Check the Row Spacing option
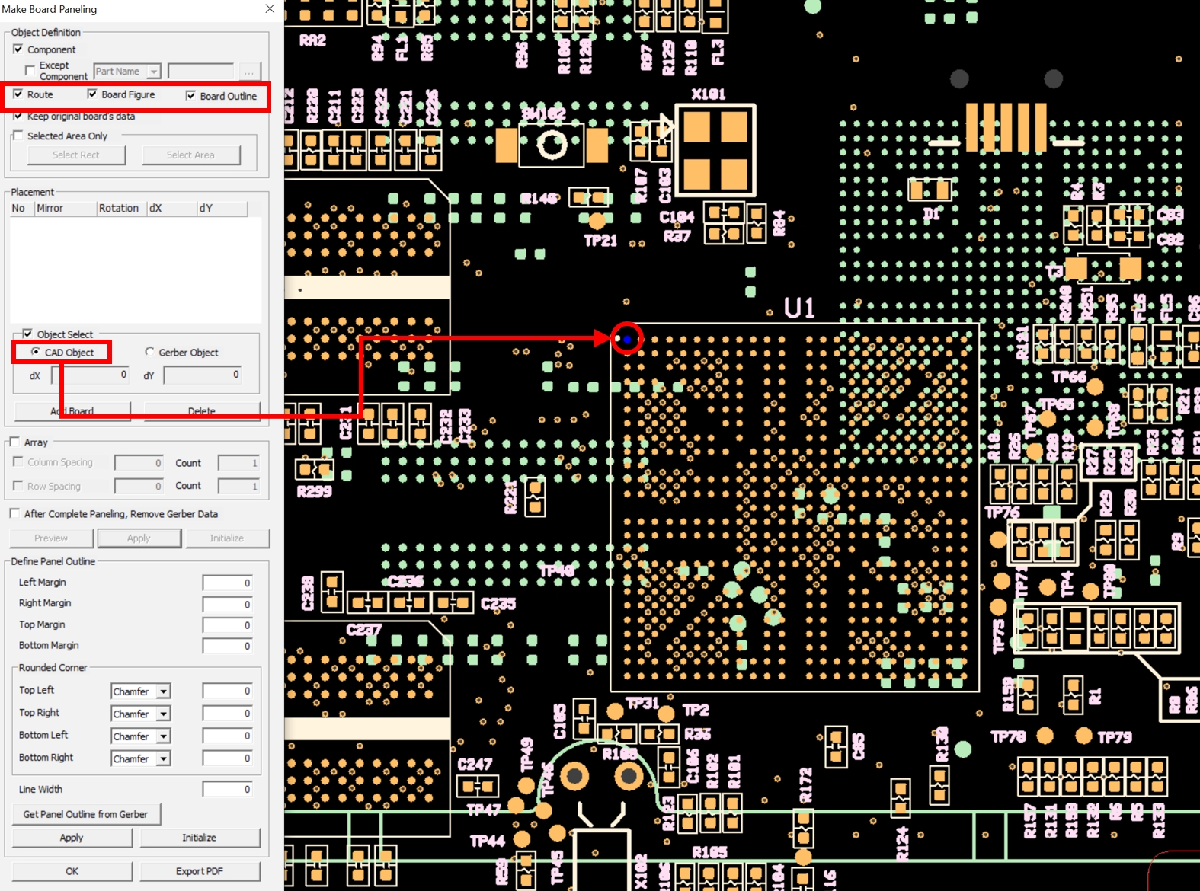The image size is (1200, 891). click(18, 485)
